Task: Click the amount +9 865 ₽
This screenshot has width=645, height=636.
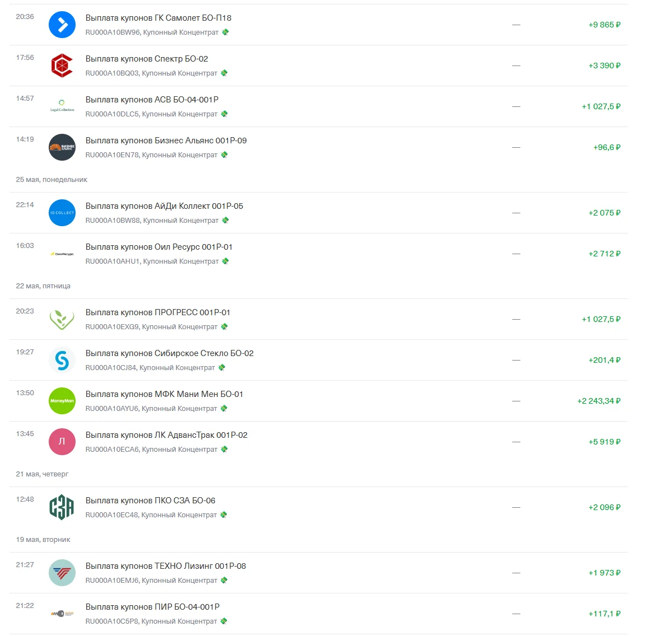Action: (x=604, y=25)
